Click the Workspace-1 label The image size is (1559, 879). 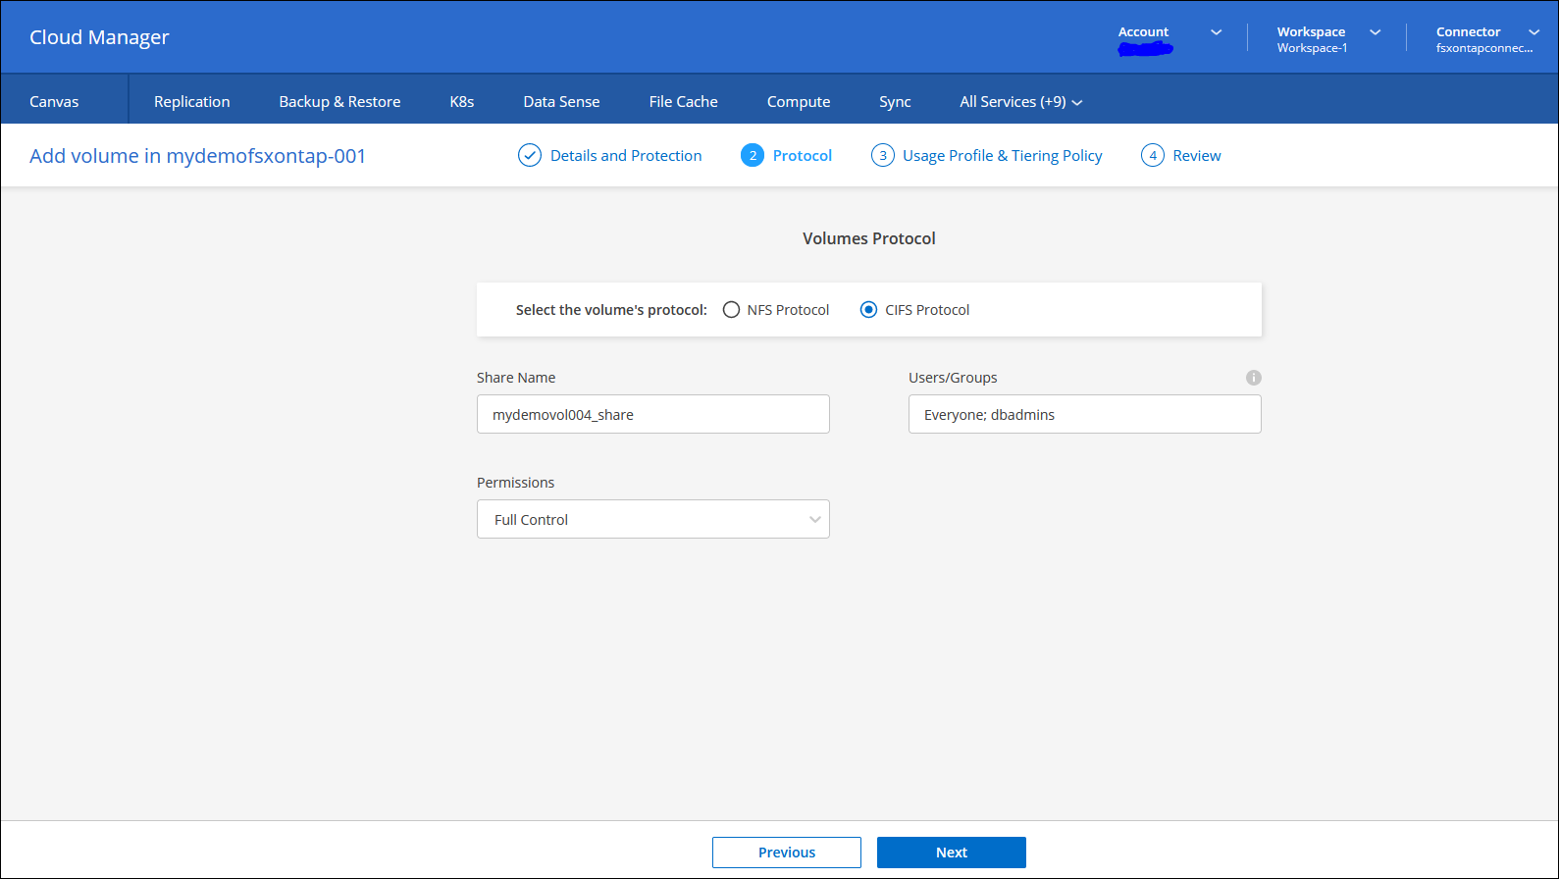1312,48
